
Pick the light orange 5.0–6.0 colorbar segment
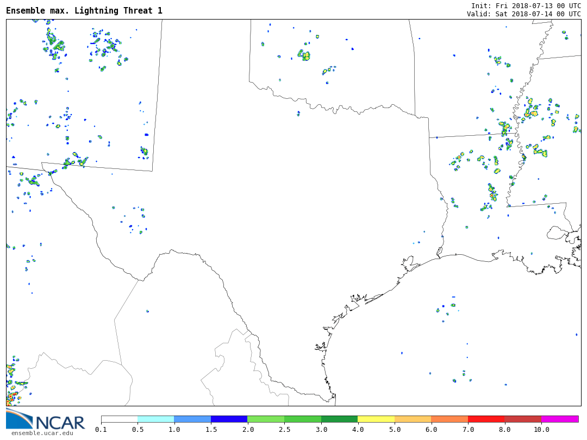(x=413, y=419)
